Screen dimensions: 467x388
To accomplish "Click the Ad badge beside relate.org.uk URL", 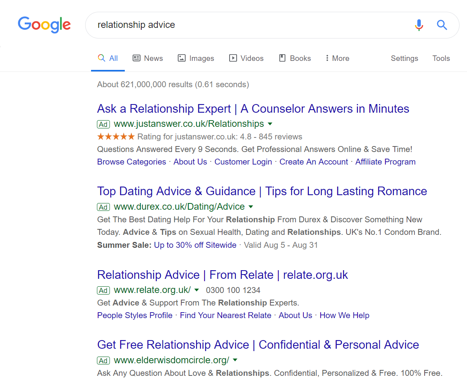I will click(103, 290).
